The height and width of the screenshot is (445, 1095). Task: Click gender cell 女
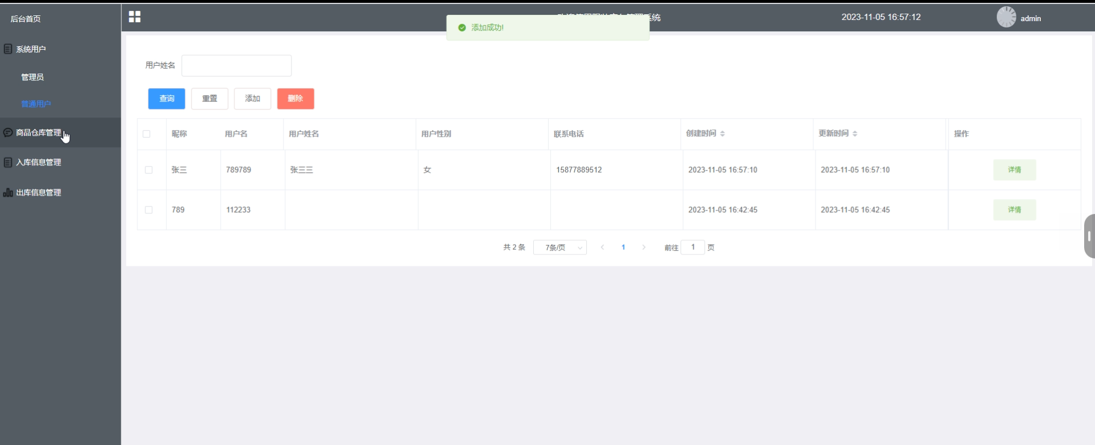[427, 170]
